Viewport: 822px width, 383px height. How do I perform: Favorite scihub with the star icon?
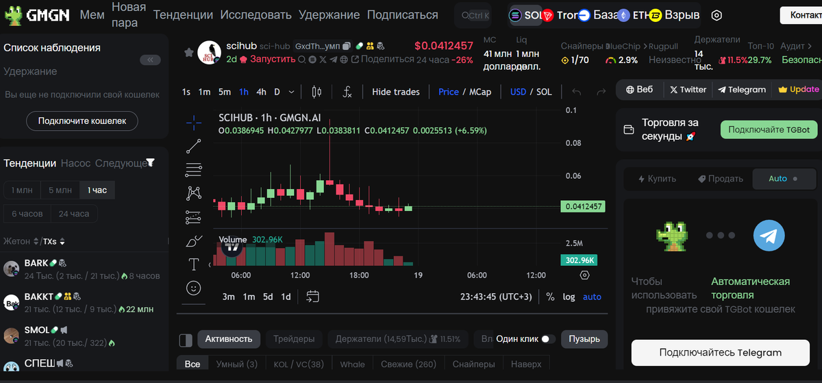pyautogui.click(x=188, y=52)
